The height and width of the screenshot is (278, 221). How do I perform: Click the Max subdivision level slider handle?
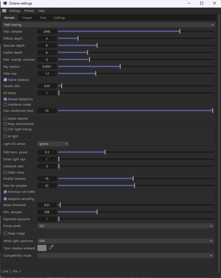coord(213,111)
